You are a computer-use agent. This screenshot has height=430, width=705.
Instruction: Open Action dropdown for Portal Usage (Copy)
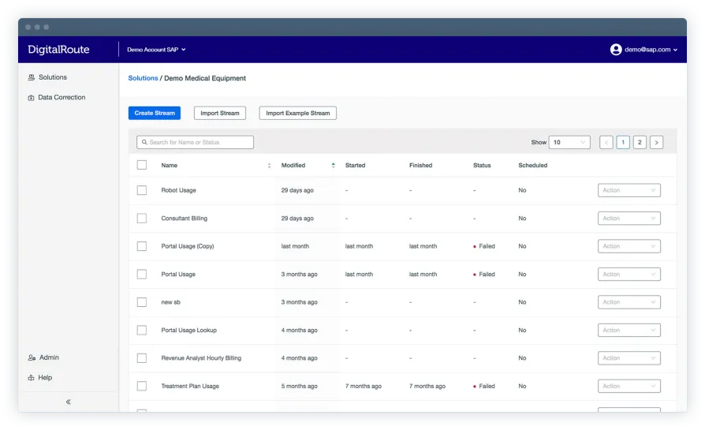coord(629,246)
